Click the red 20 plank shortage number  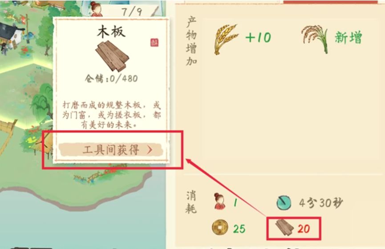pyautogui.click(x=304, y=229)
